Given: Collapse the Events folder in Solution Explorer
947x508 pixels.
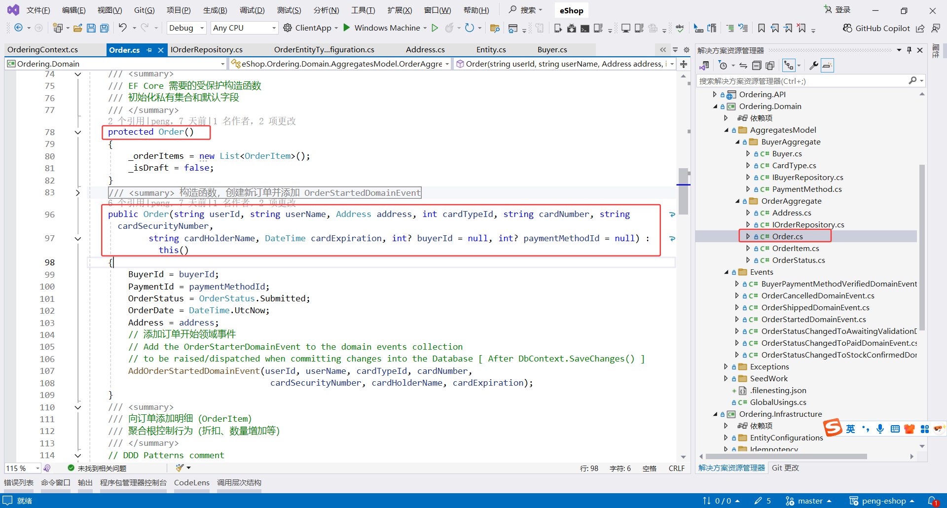Looking at the screenshot, I should click(727, 272).
